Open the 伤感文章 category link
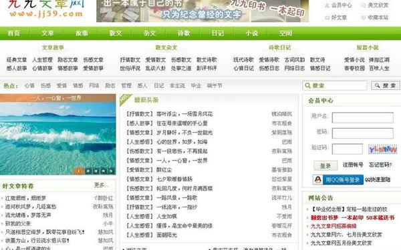401x250 pixels. point(93,60)
